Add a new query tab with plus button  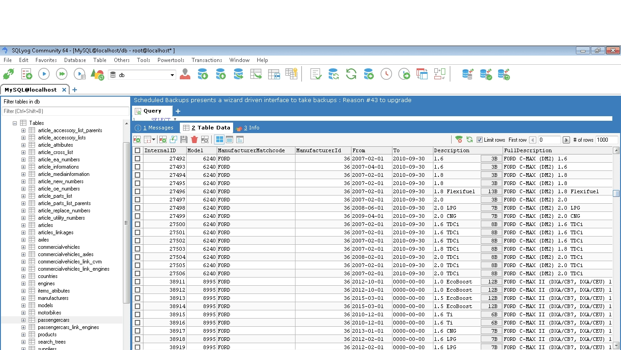(x=178, y=111)
